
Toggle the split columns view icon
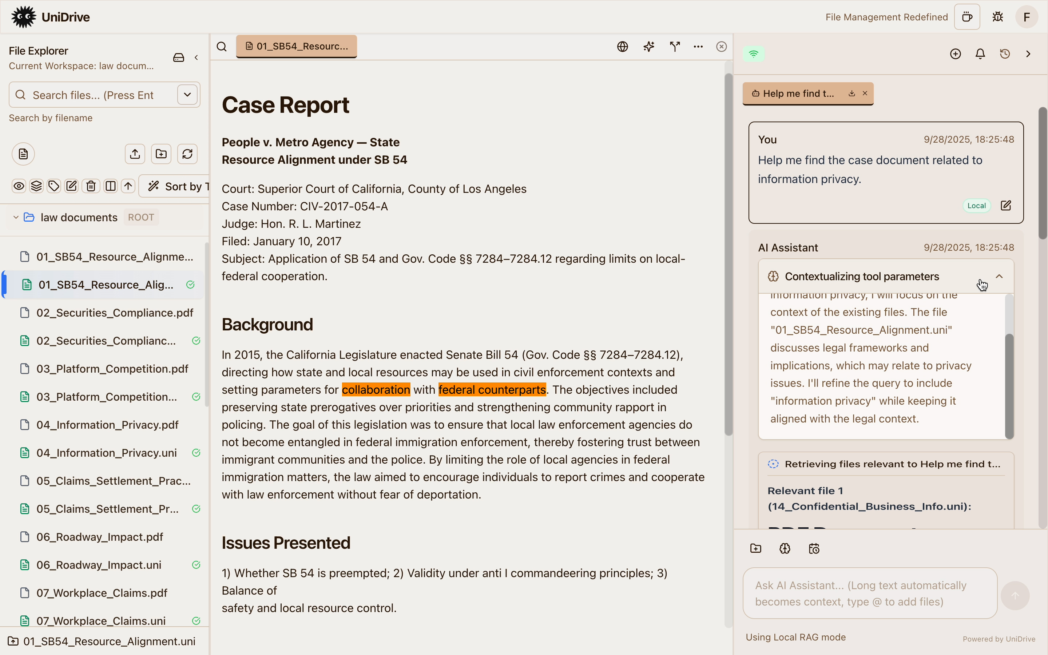click(110, 186)
